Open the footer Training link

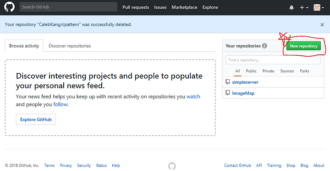[274, 166]
